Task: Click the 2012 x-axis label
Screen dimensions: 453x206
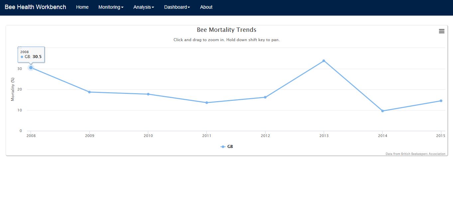Action: coord(265,136)
